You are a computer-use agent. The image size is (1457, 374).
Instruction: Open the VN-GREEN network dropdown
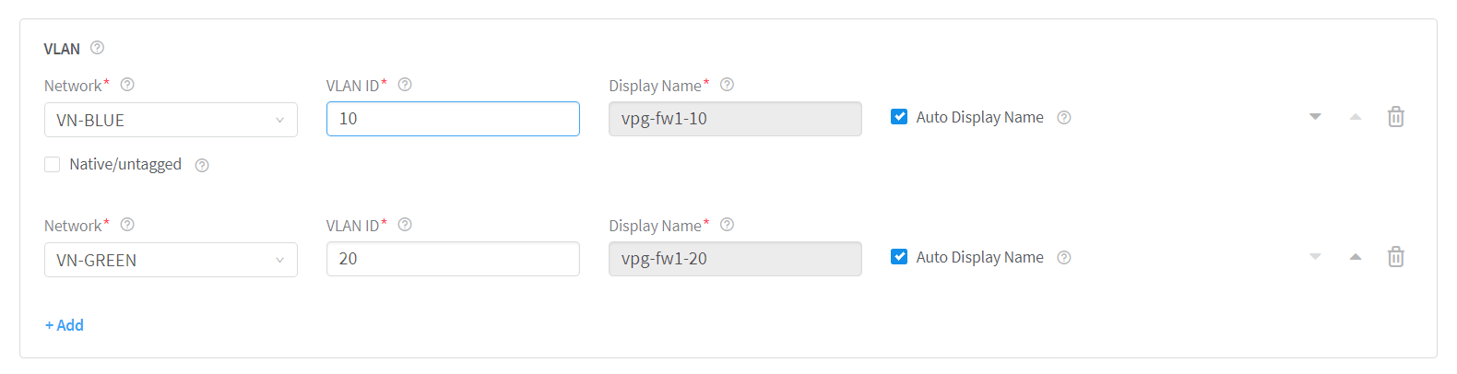click(171, 260)
